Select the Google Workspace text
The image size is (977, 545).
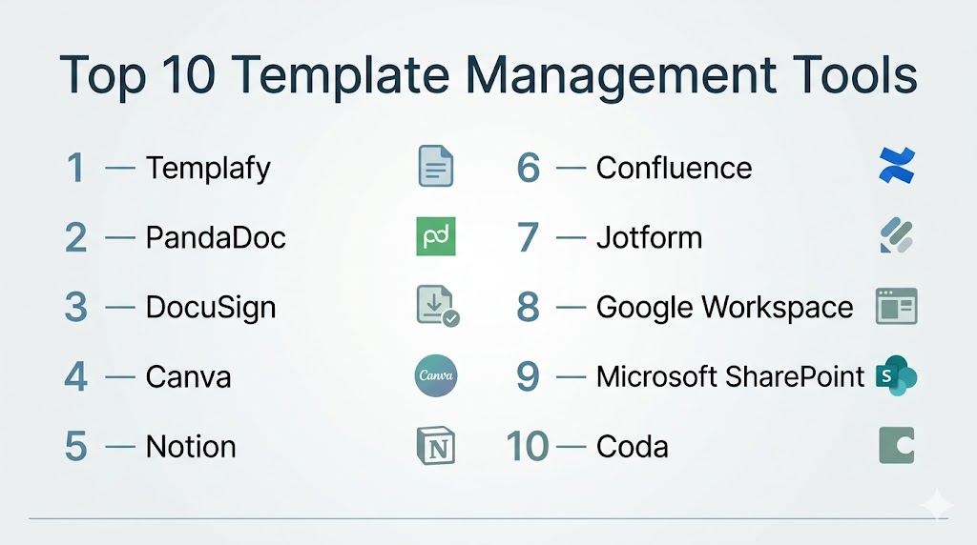click(x=724, y=308)
